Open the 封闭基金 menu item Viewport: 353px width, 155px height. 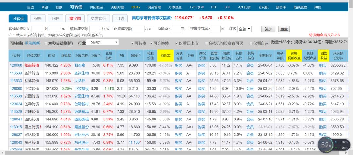96,7
